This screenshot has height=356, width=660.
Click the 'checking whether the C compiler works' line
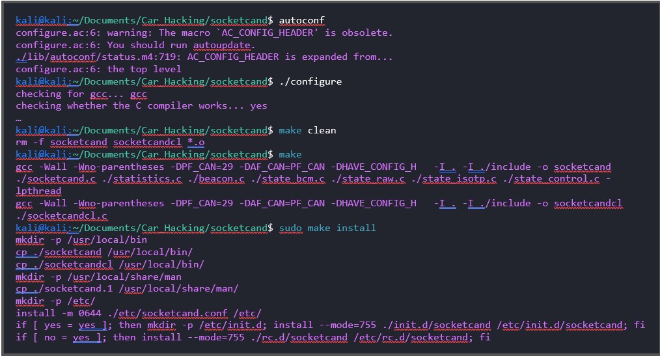click(141, 105)
